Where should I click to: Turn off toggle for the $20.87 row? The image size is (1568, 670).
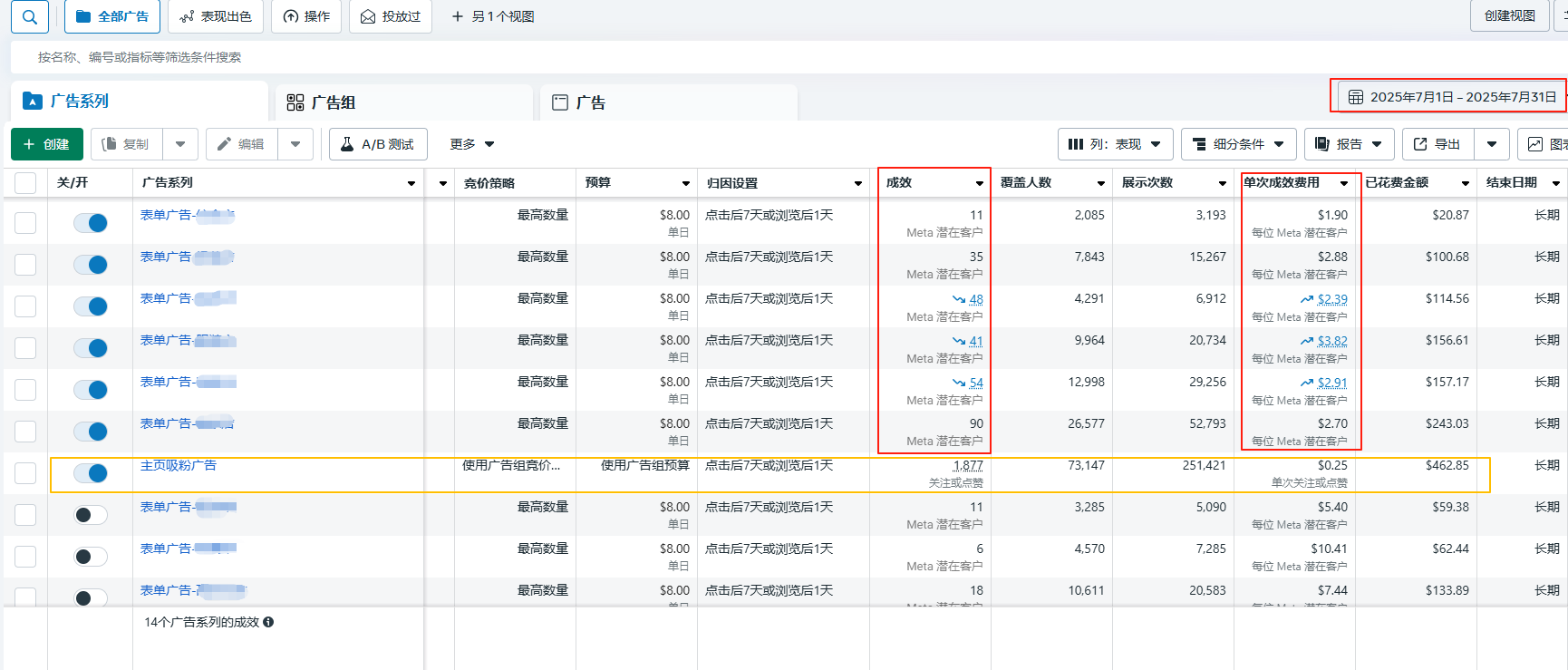coord(91,223)
